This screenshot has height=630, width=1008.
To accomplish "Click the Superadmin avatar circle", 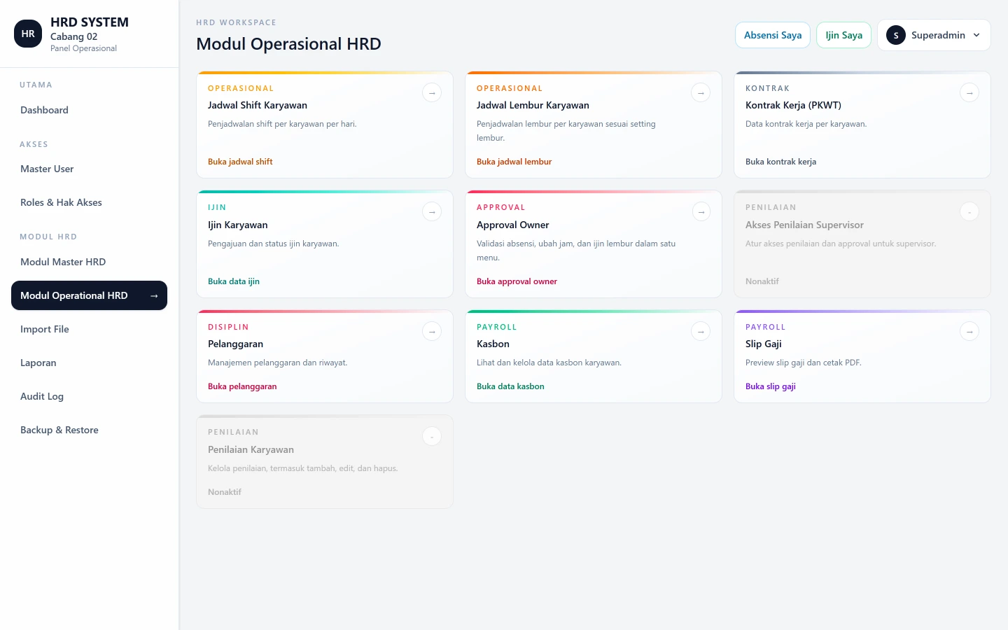I will (x=896, y=35).
